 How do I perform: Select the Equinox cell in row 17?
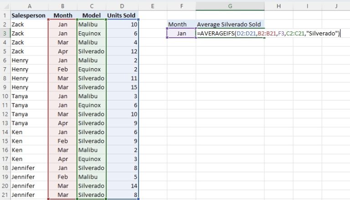tap(92, 159)
